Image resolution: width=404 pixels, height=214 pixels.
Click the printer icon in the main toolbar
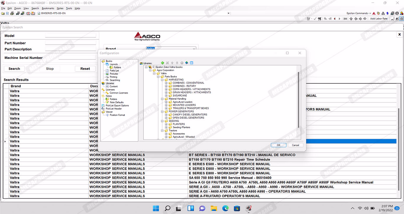click(12, 13)
